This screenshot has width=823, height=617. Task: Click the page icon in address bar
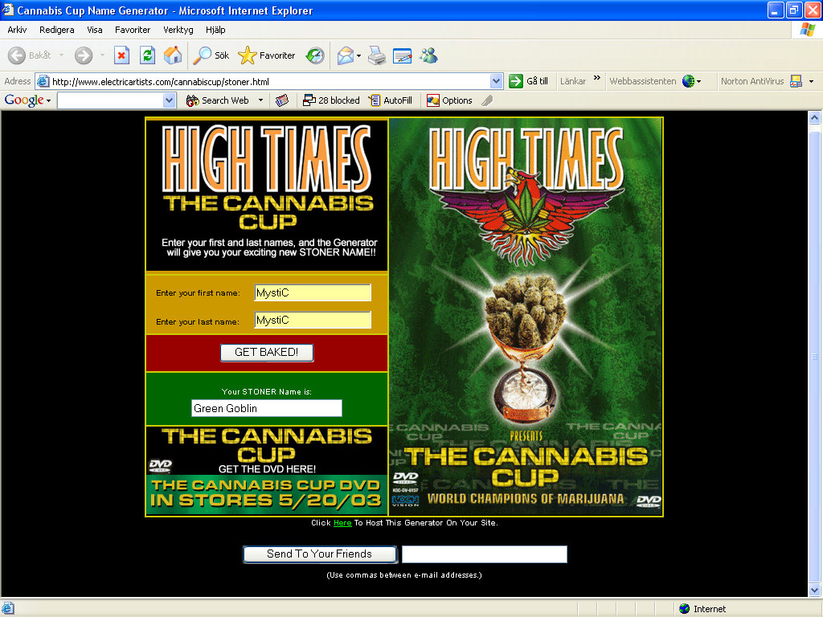point(43,81)
